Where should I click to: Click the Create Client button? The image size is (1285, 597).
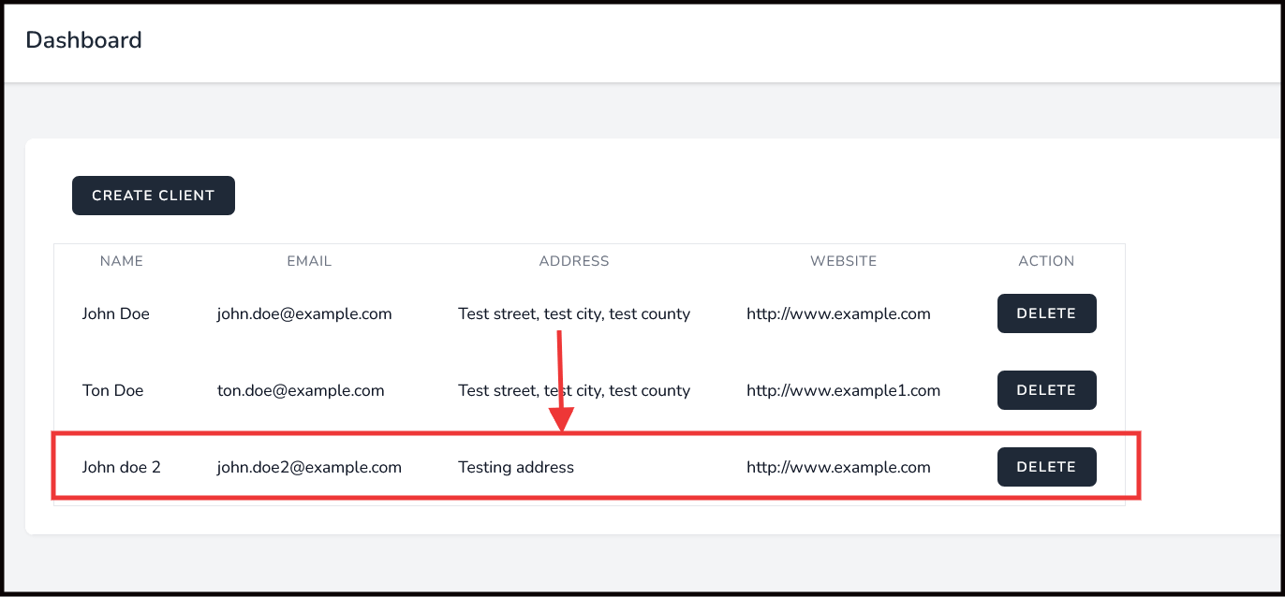tap(154, 196)
